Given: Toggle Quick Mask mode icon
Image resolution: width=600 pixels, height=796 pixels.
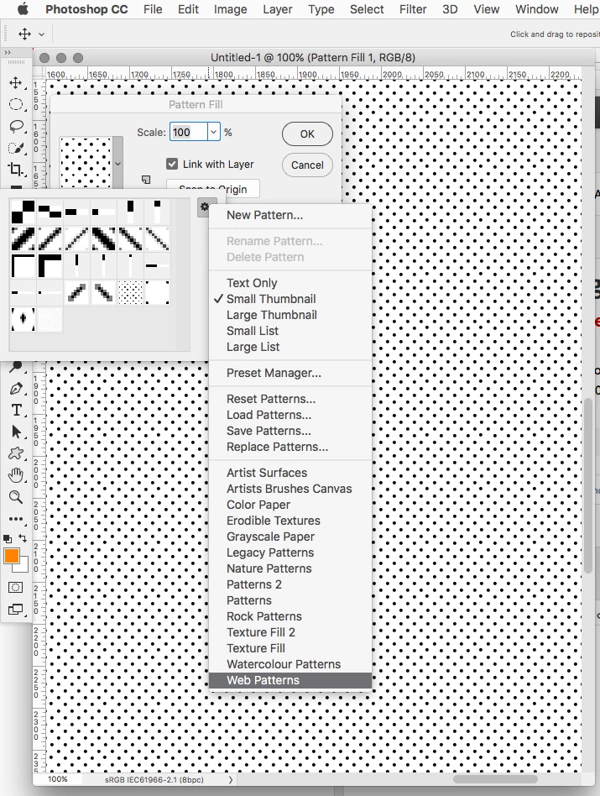Looking at the screenshot, I should [x=16, y=588].
